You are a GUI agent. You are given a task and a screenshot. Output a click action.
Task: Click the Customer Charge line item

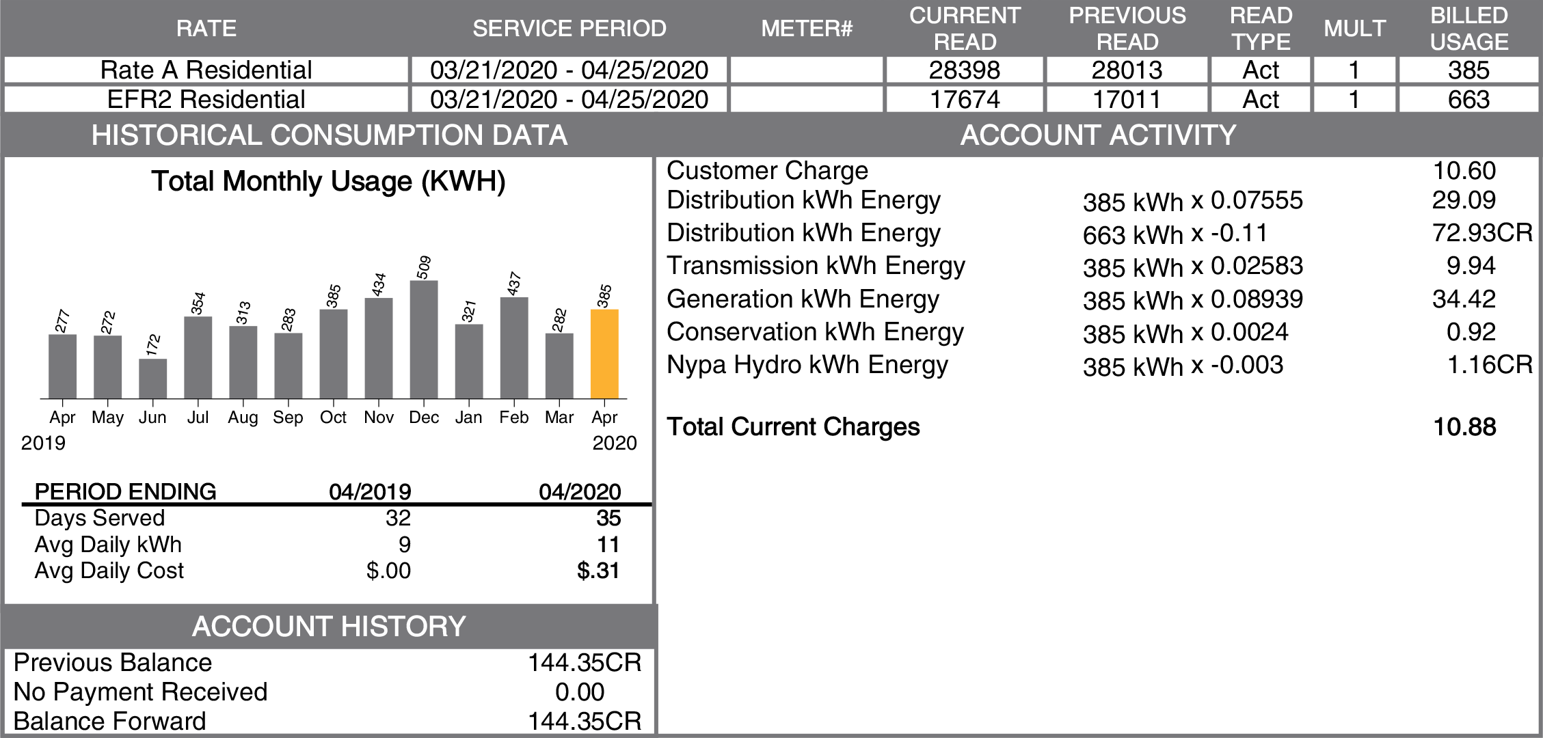pos(767,171)
